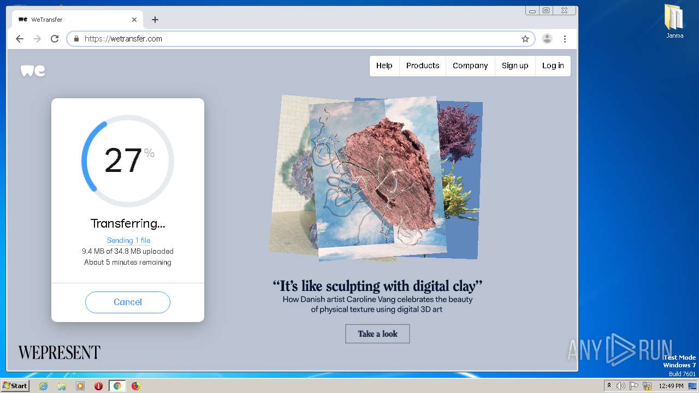
Task: Click the 'Sending 1 file' link
Action: (x=128, y=240)
